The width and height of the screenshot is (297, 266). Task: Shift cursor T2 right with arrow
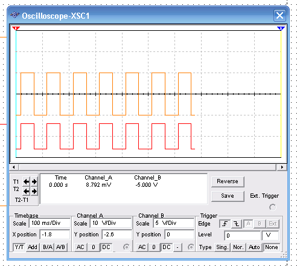[34, 191]
